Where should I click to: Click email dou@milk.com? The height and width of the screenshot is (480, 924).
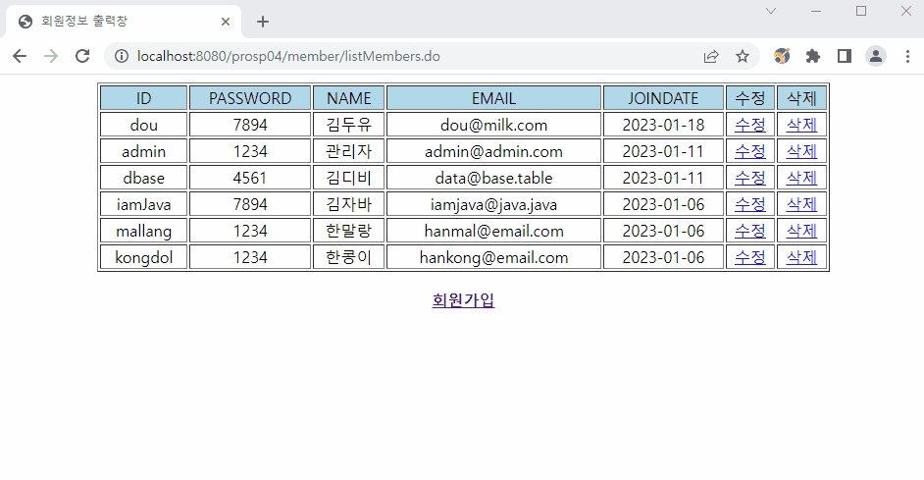coord(493,125)
